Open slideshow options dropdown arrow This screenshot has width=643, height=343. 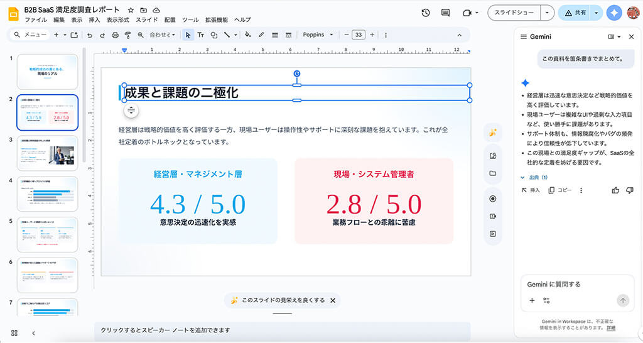coord(547,13)
